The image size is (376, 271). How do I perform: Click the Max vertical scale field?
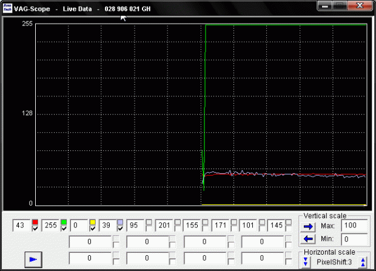click(x=354, y=226)
